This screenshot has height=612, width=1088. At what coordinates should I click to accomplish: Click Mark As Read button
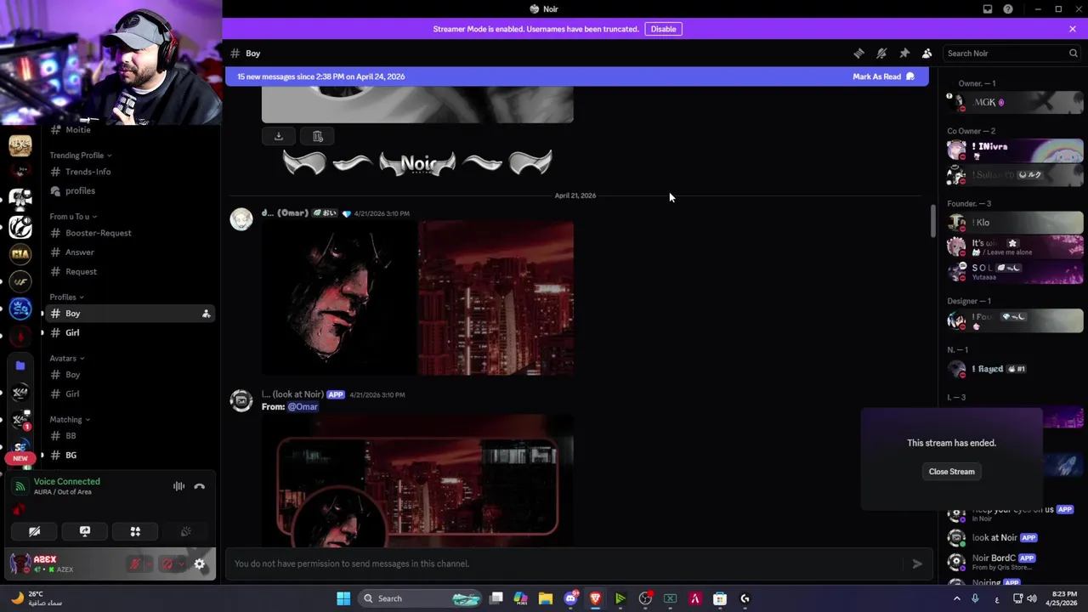(x=883, y=76)
